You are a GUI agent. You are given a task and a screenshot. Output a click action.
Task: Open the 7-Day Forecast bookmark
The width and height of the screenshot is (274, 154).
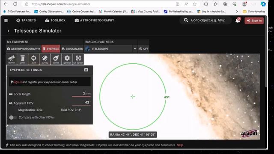point(17,12)
